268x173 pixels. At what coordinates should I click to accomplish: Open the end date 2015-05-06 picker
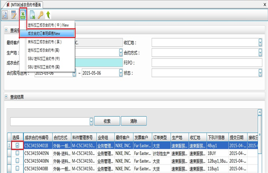pyautogui.click(x=119, y=73)
